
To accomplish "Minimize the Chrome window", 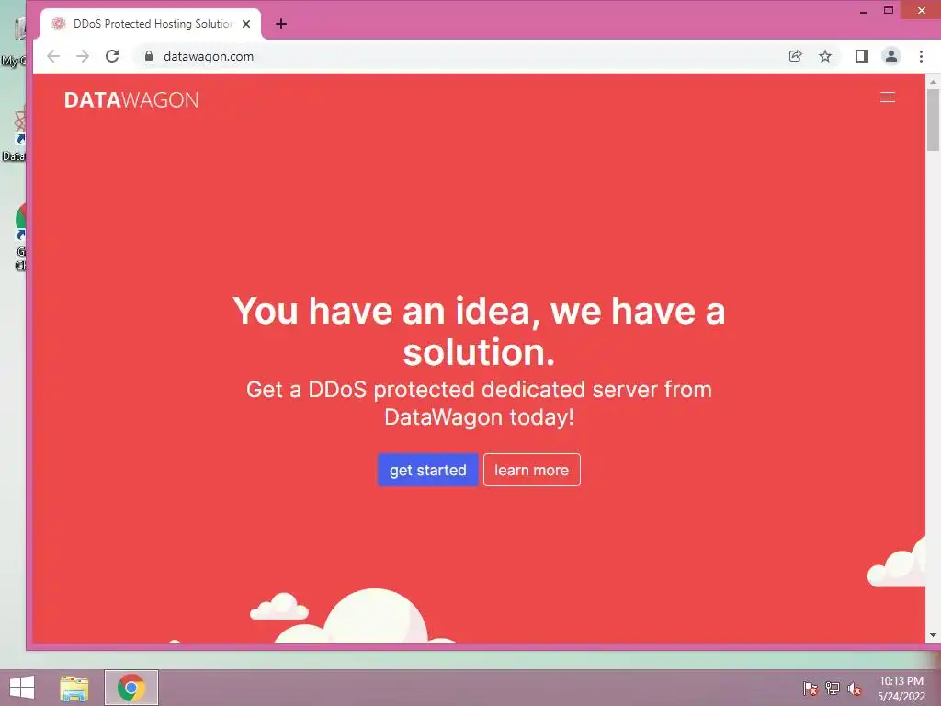I will coord(864,11).
